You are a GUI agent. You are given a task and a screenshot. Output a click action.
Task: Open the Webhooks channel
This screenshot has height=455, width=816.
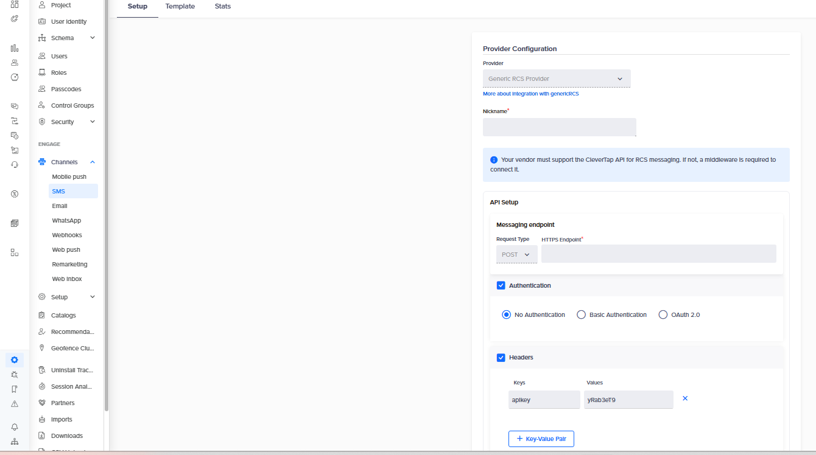click(67, 235)
